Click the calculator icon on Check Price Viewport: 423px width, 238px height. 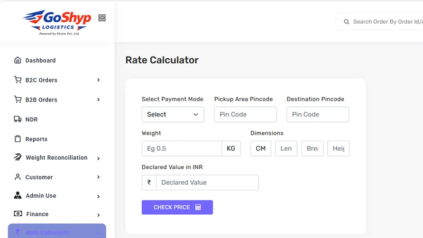198,207
